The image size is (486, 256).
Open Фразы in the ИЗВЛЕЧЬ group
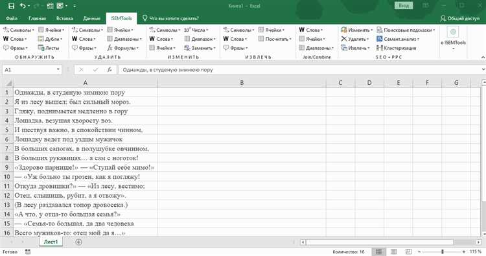(x=236, y=48)
